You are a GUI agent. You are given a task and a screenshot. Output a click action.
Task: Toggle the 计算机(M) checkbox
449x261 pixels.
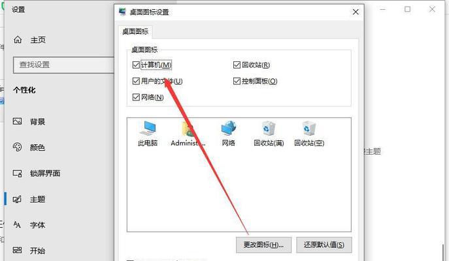pos(136,65)
